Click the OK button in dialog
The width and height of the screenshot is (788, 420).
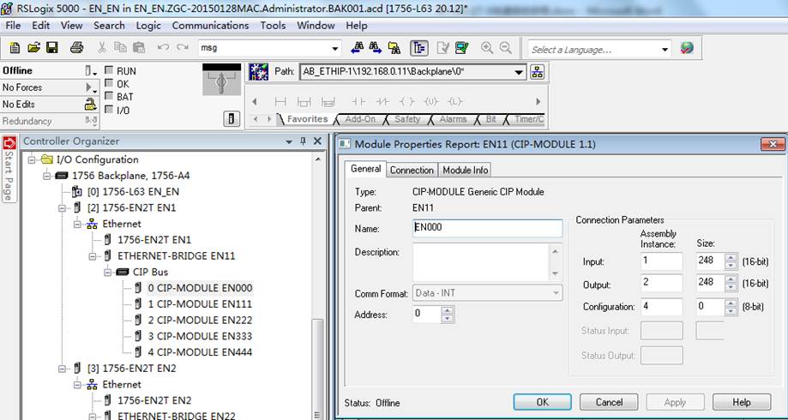point(542,402)
